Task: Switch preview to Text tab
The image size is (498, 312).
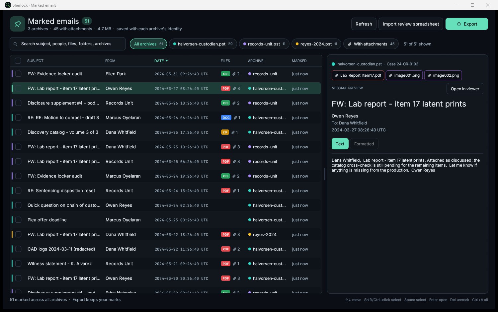Action: [x=340, y=144]
